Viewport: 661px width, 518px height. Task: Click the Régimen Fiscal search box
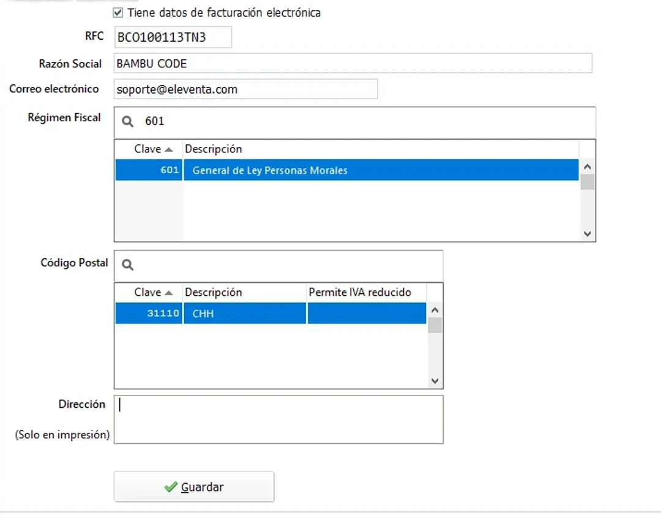click(367, 122)
